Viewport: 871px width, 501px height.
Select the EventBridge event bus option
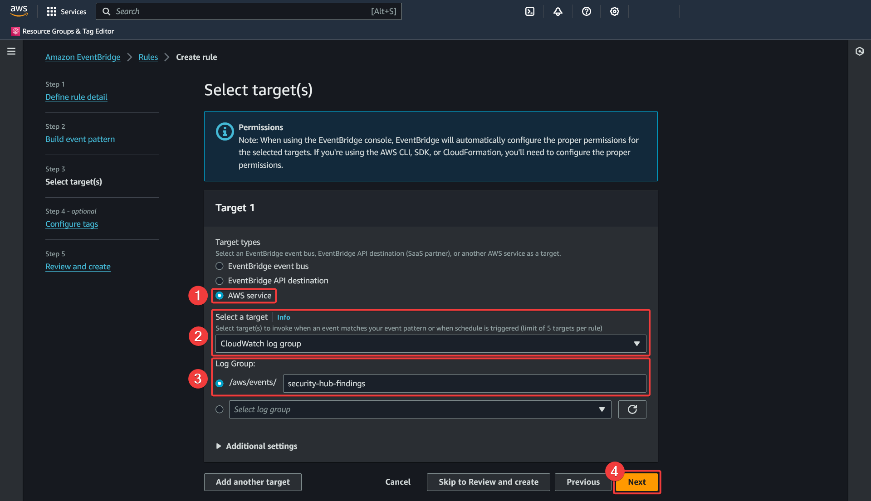[220, 266]
